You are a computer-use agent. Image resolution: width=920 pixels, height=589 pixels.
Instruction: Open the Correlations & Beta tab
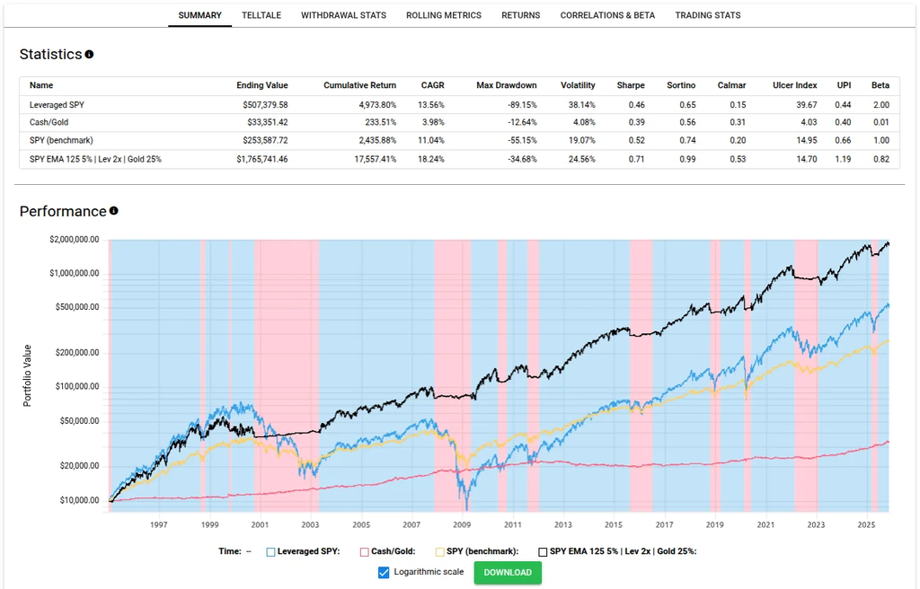(607, 15)
